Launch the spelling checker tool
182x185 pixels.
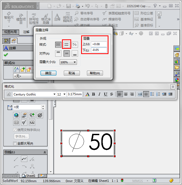point(34,19)
